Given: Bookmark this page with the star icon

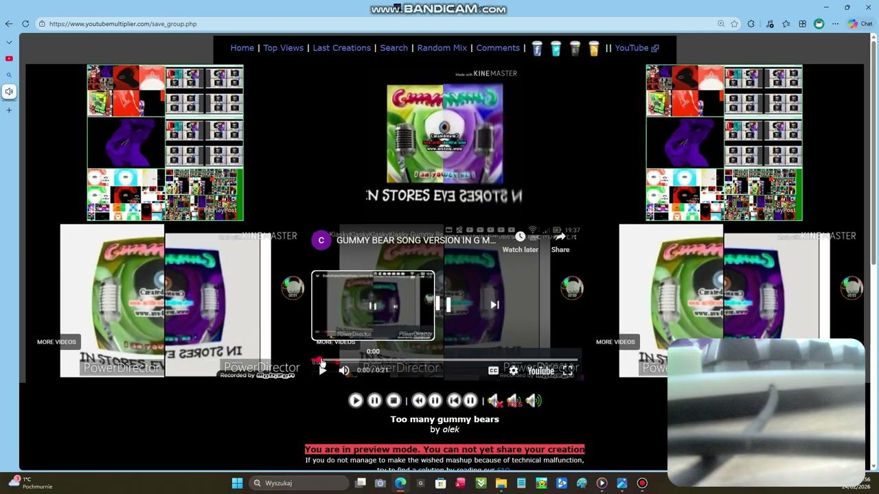Looking at the screenshot, I should click(734, 24).
